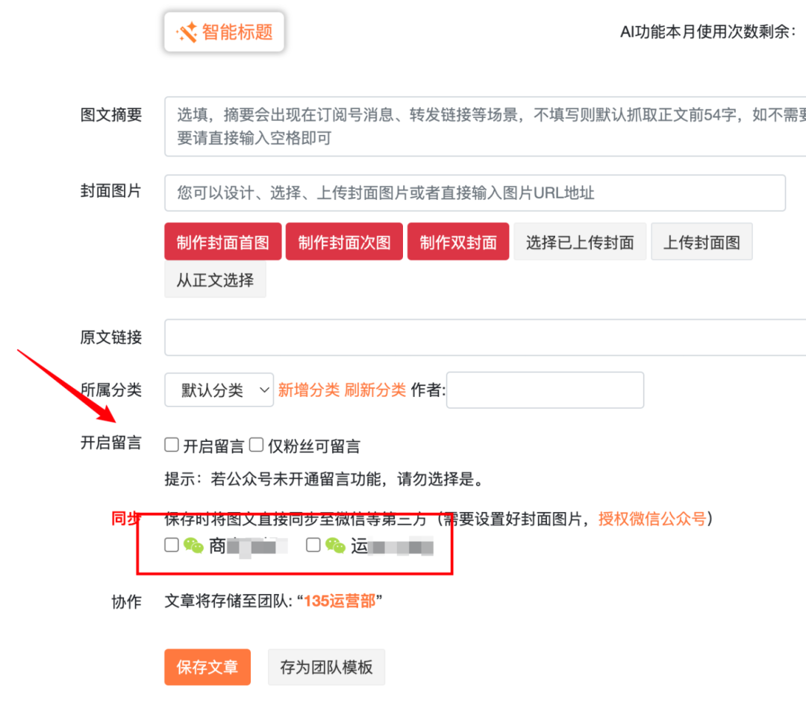Tick the 仅粉丝可留言 checkbox
Viewport: 806px width, 712px height.
[x=257, y=446]
